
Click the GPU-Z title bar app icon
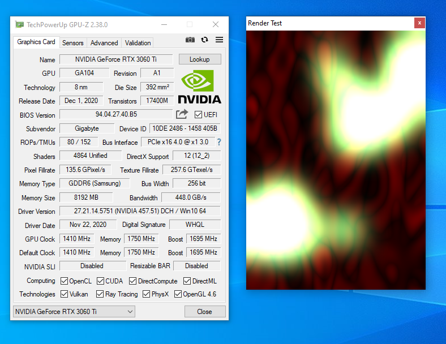pos(19,25)
